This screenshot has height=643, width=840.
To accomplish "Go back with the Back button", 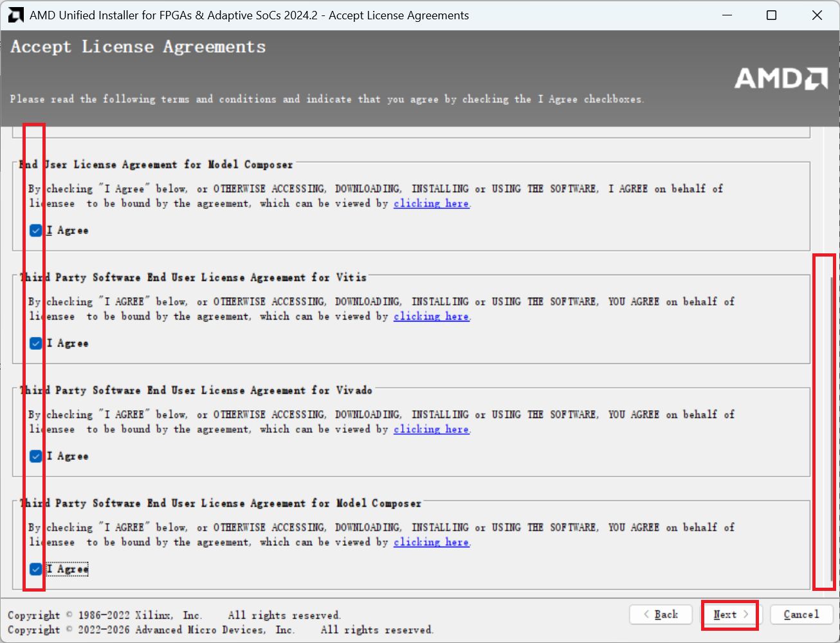I will [661, 615].
